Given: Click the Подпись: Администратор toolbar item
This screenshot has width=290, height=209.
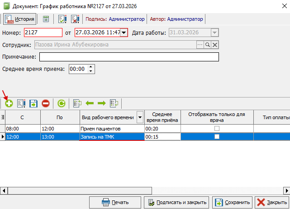Looking at the screenshot, I should pos(115,19).
